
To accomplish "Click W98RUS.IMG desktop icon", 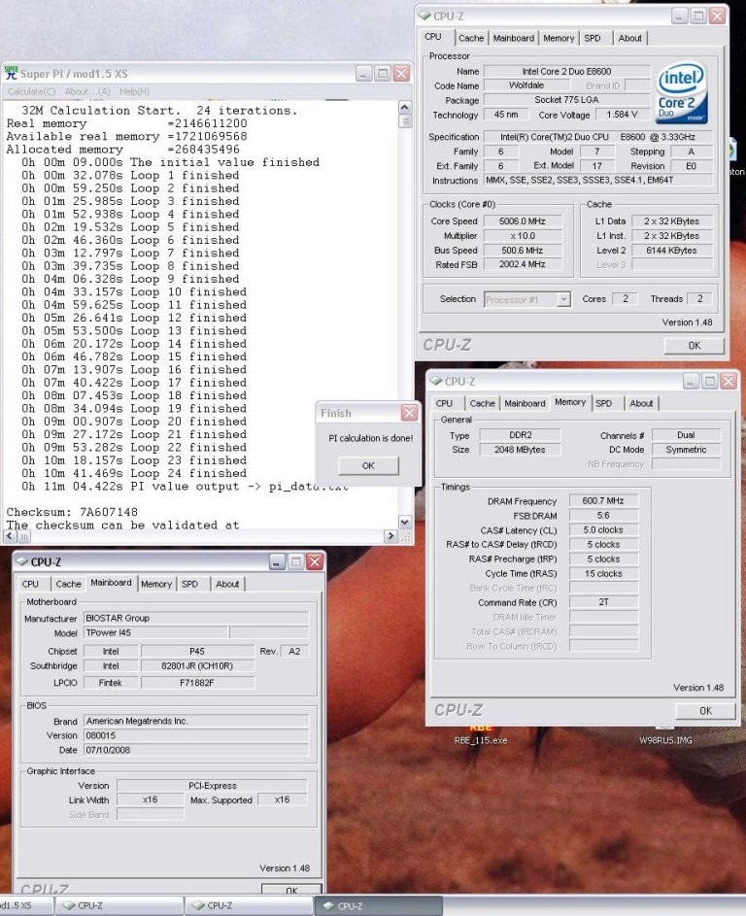I will coord(665,735).
